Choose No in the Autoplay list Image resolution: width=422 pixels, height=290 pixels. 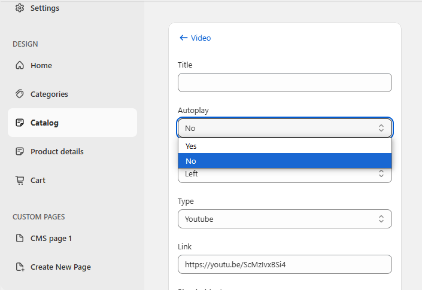(285, 161)
